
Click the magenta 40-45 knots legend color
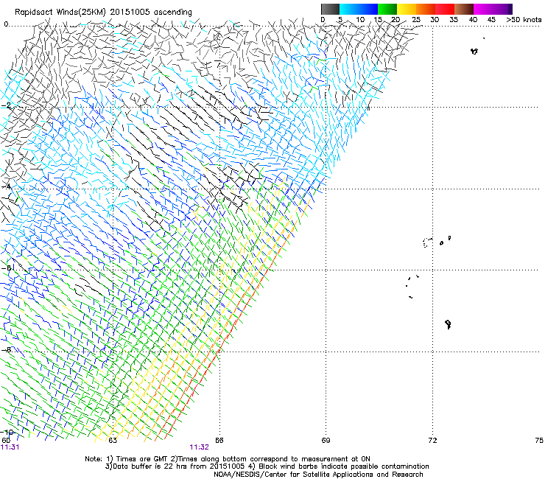pyautogui.click(x=483, y=9)
